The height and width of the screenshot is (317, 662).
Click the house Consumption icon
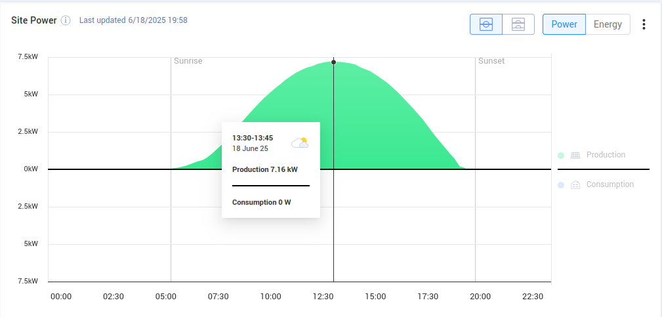coord(575,185)
